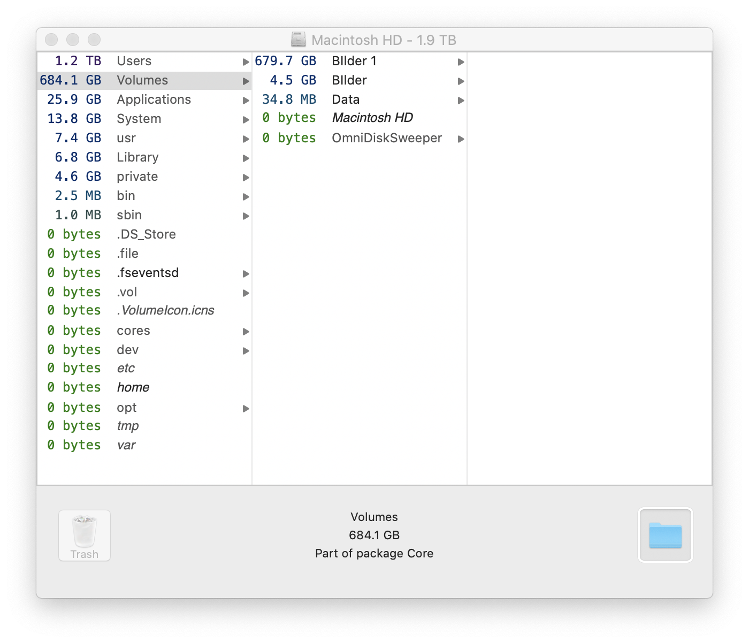
Task: Click the disk icon in title bar
Action: tap(299, 40)
